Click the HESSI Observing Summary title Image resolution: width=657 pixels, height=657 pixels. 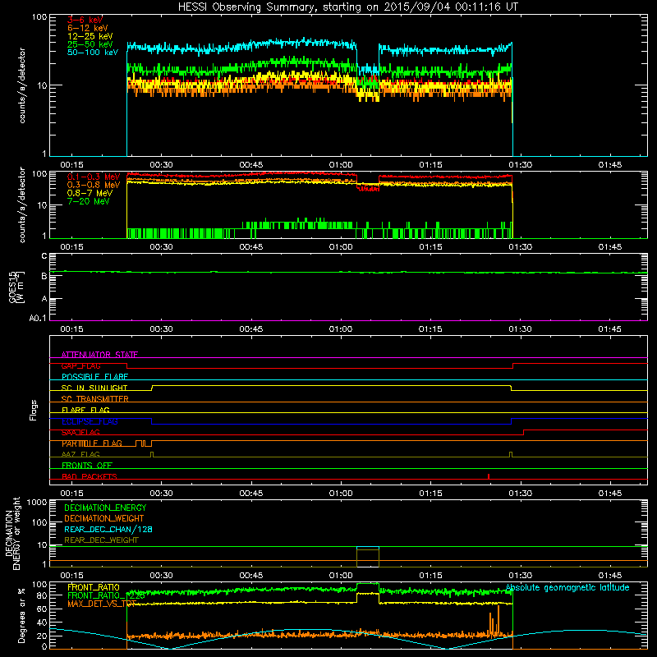click(348, 7)
